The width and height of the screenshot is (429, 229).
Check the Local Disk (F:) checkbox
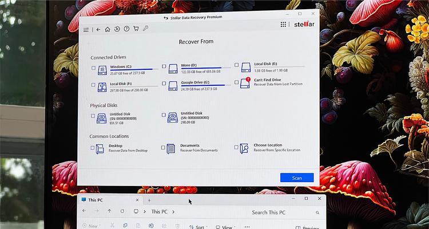pos(93,85)
